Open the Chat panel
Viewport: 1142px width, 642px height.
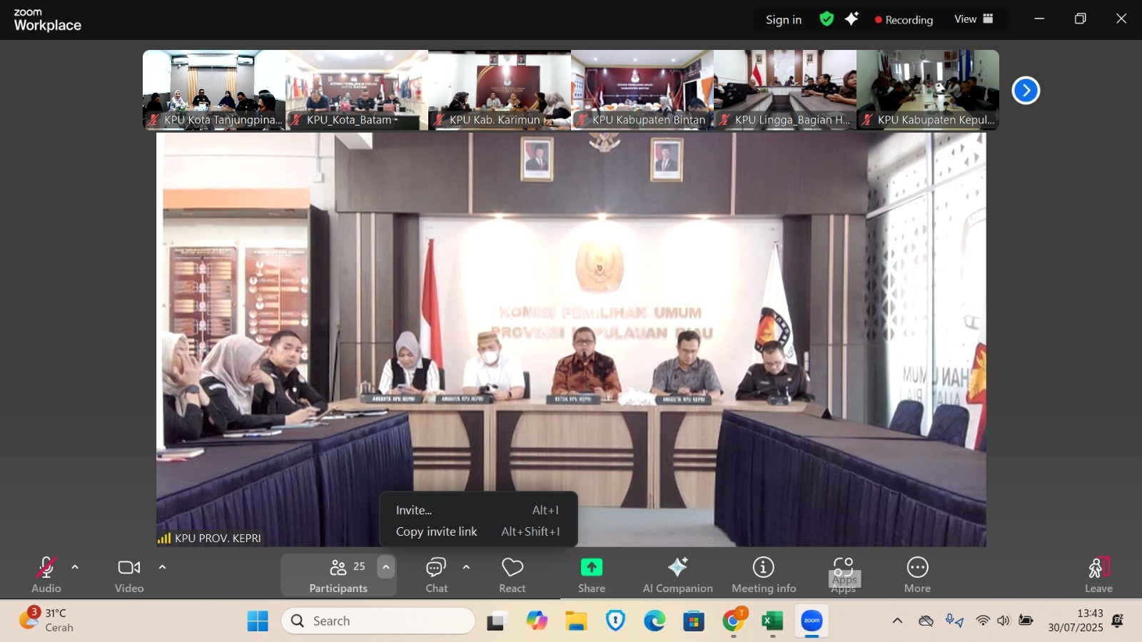pyautogui.click(x=436, y=574)
